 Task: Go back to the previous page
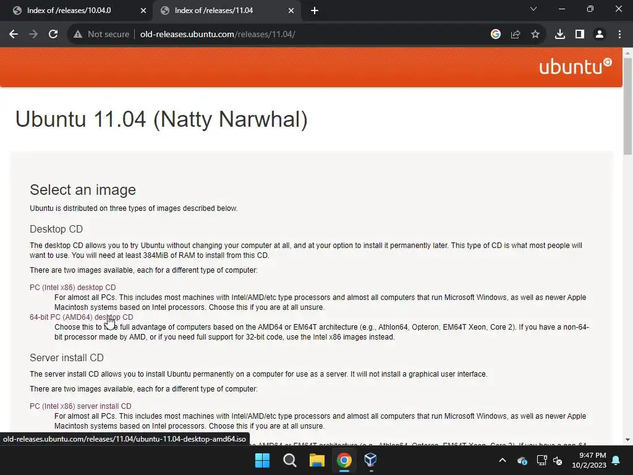(x=14, y=35)
